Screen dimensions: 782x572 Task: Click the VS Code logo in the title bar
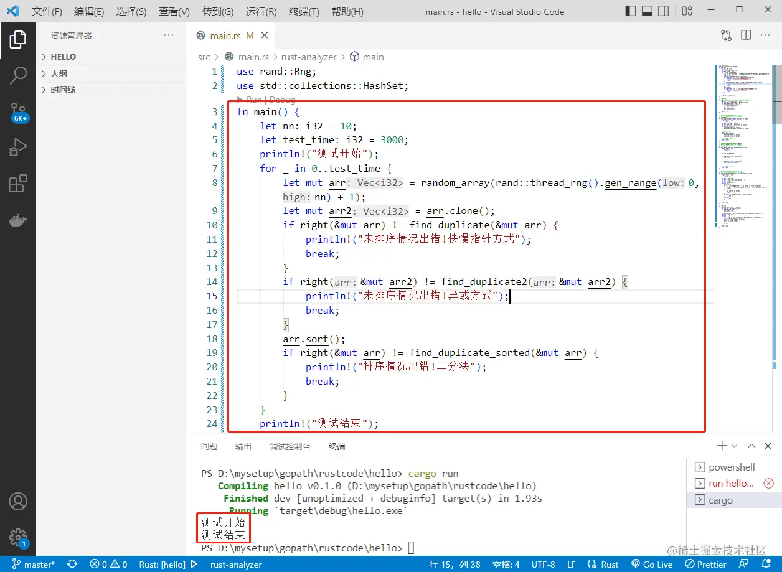click(12, 11)
